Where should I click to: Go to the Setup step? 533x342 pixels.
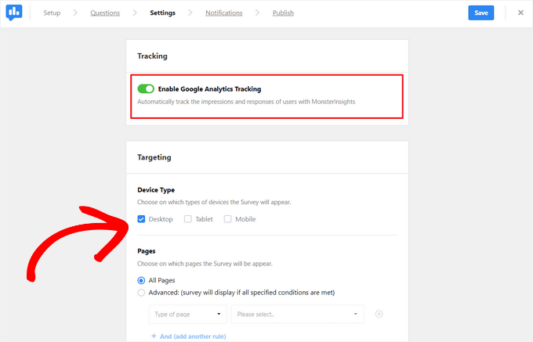tap(52, 13)
